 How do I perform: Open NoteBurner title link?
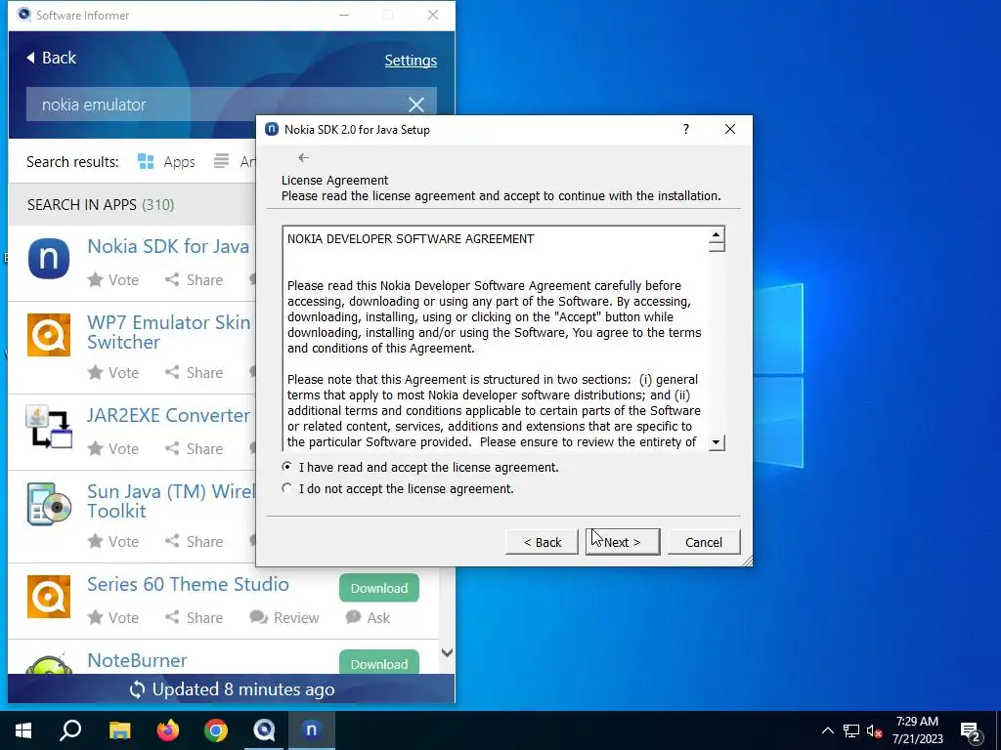coord(137,660)
